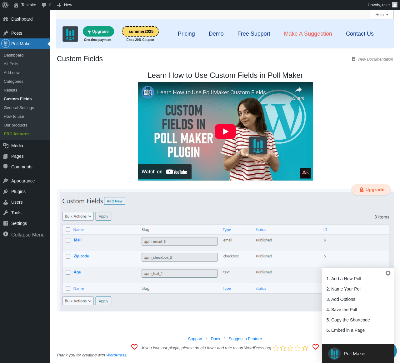The image size is (400, 363).
Task: Click the View Documentation link
Action: pyautogui.click(x=375, y=59)
